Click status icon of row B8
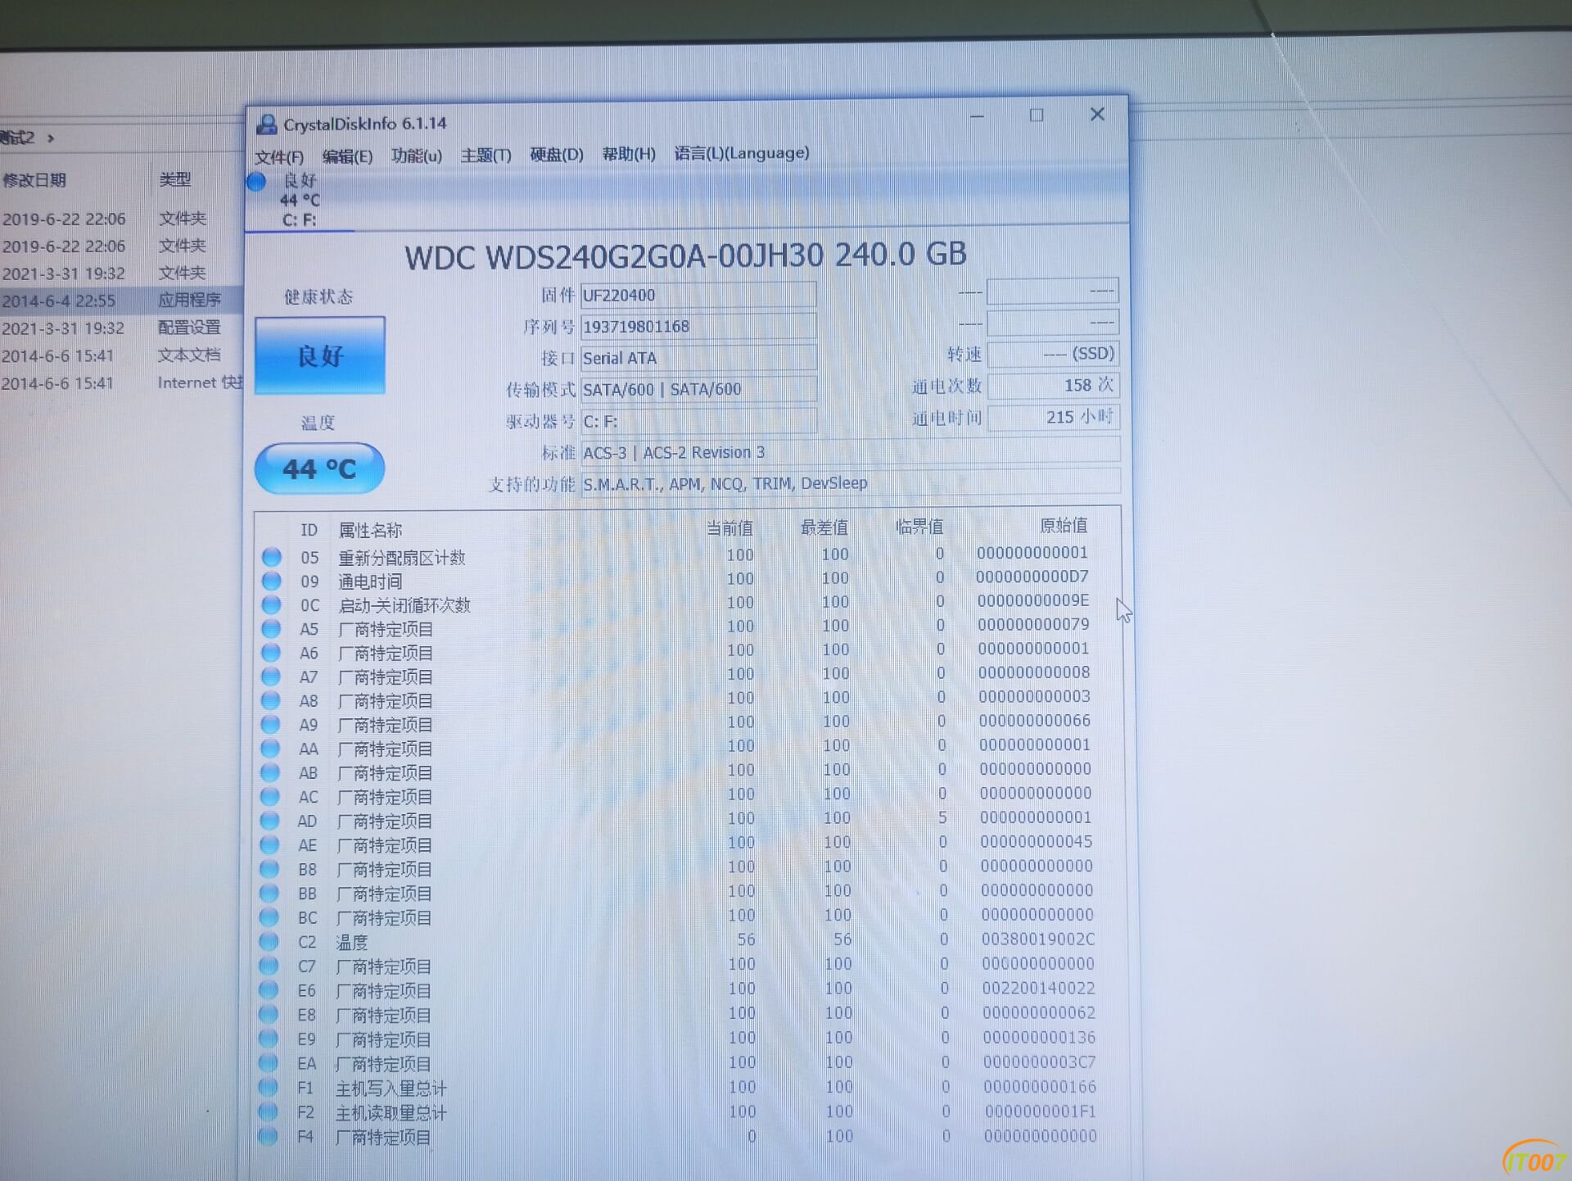The height and width of the screenshot is (1181, 1572). 269,868
